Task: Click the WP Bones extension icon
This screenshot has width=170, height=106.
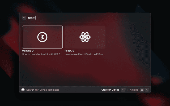Action: pyautogui.click(x=23, y=90)
